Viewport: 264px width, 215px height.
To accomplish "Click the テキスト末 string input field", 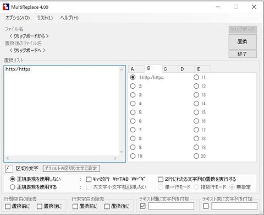I will point(234,206).
